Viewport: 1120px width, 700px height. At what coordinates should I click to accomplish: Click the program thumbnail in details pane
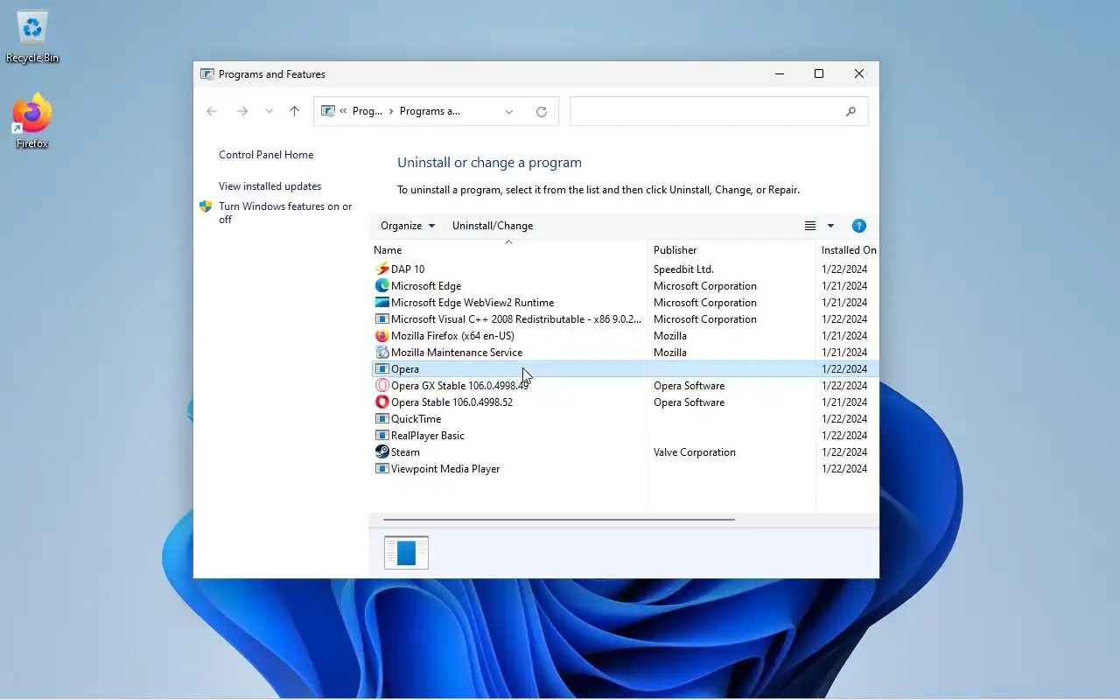click(x=406, y=553)
